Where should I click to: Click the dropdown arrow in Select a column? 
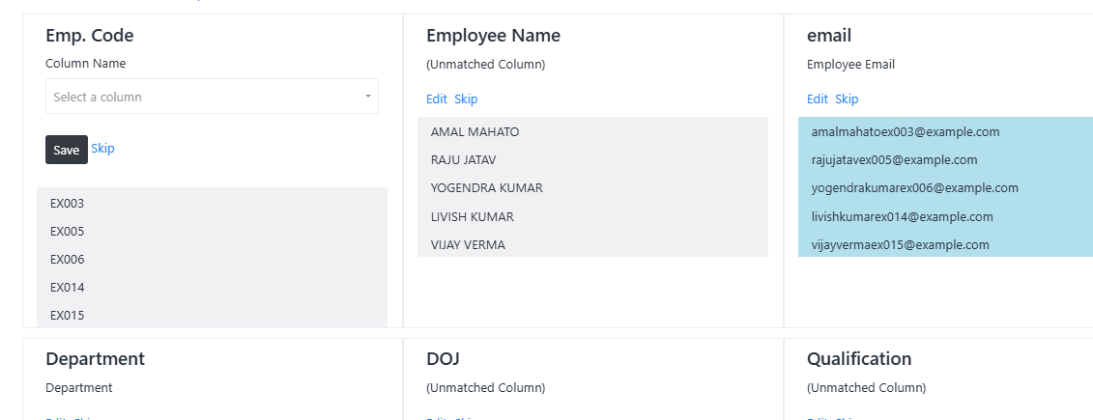368,97
